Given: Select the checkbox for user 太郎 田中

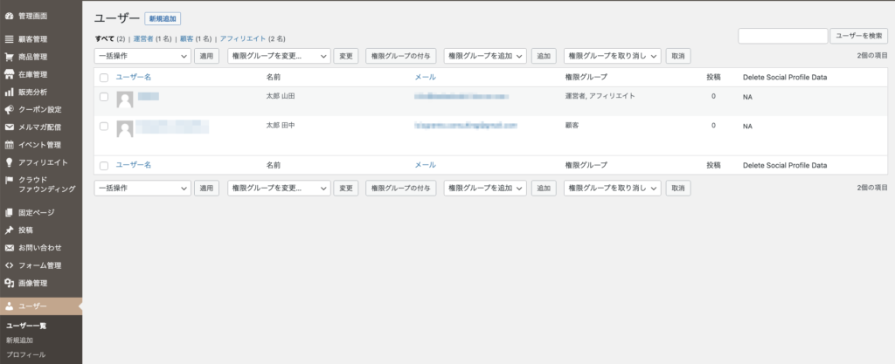Looking at the screenshot, I should click(x=104, y=127).
